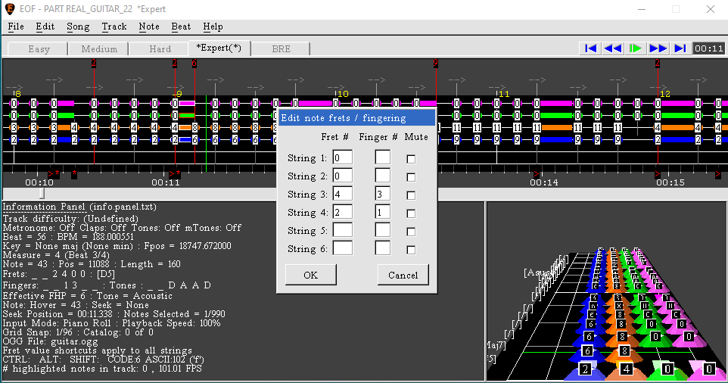Confirm fret edits with OK button
728x383 pixels.
310,275
